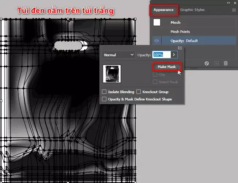Screen dimensions: 238x183
Task: Close the Appearance panel group
Action: [234, 3]
